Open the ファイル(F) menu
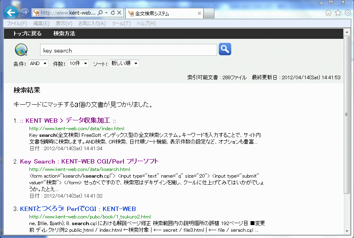The height and width of the screenshot is (238, 354). coord(17,24)
